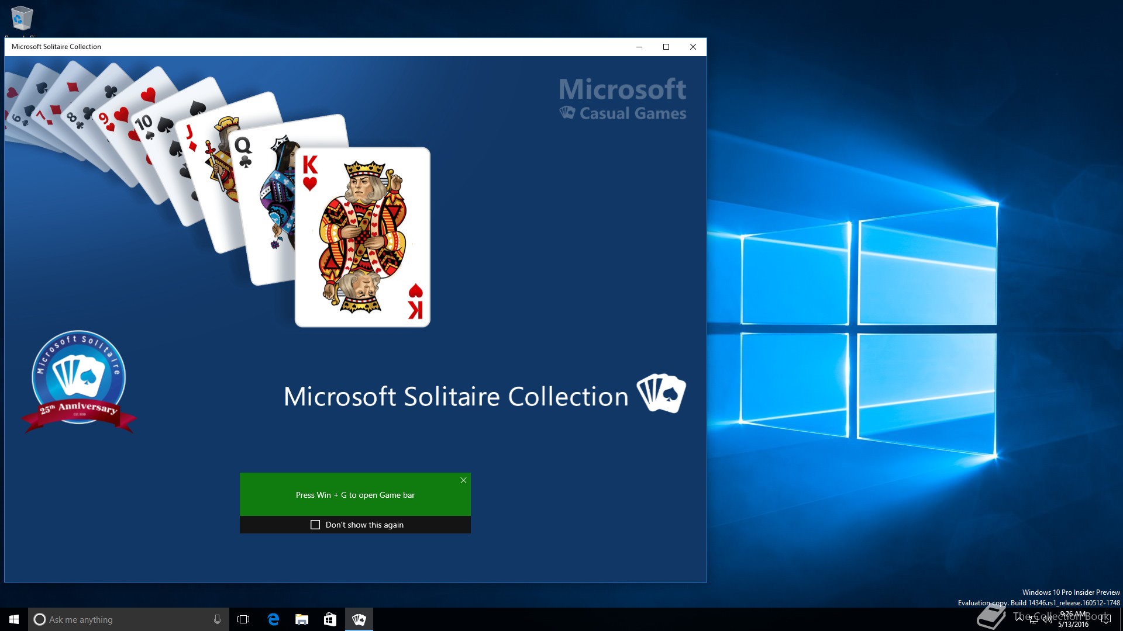Open the network status tray icon
Screen dimensions: 1123x631
click(1034, 619)
